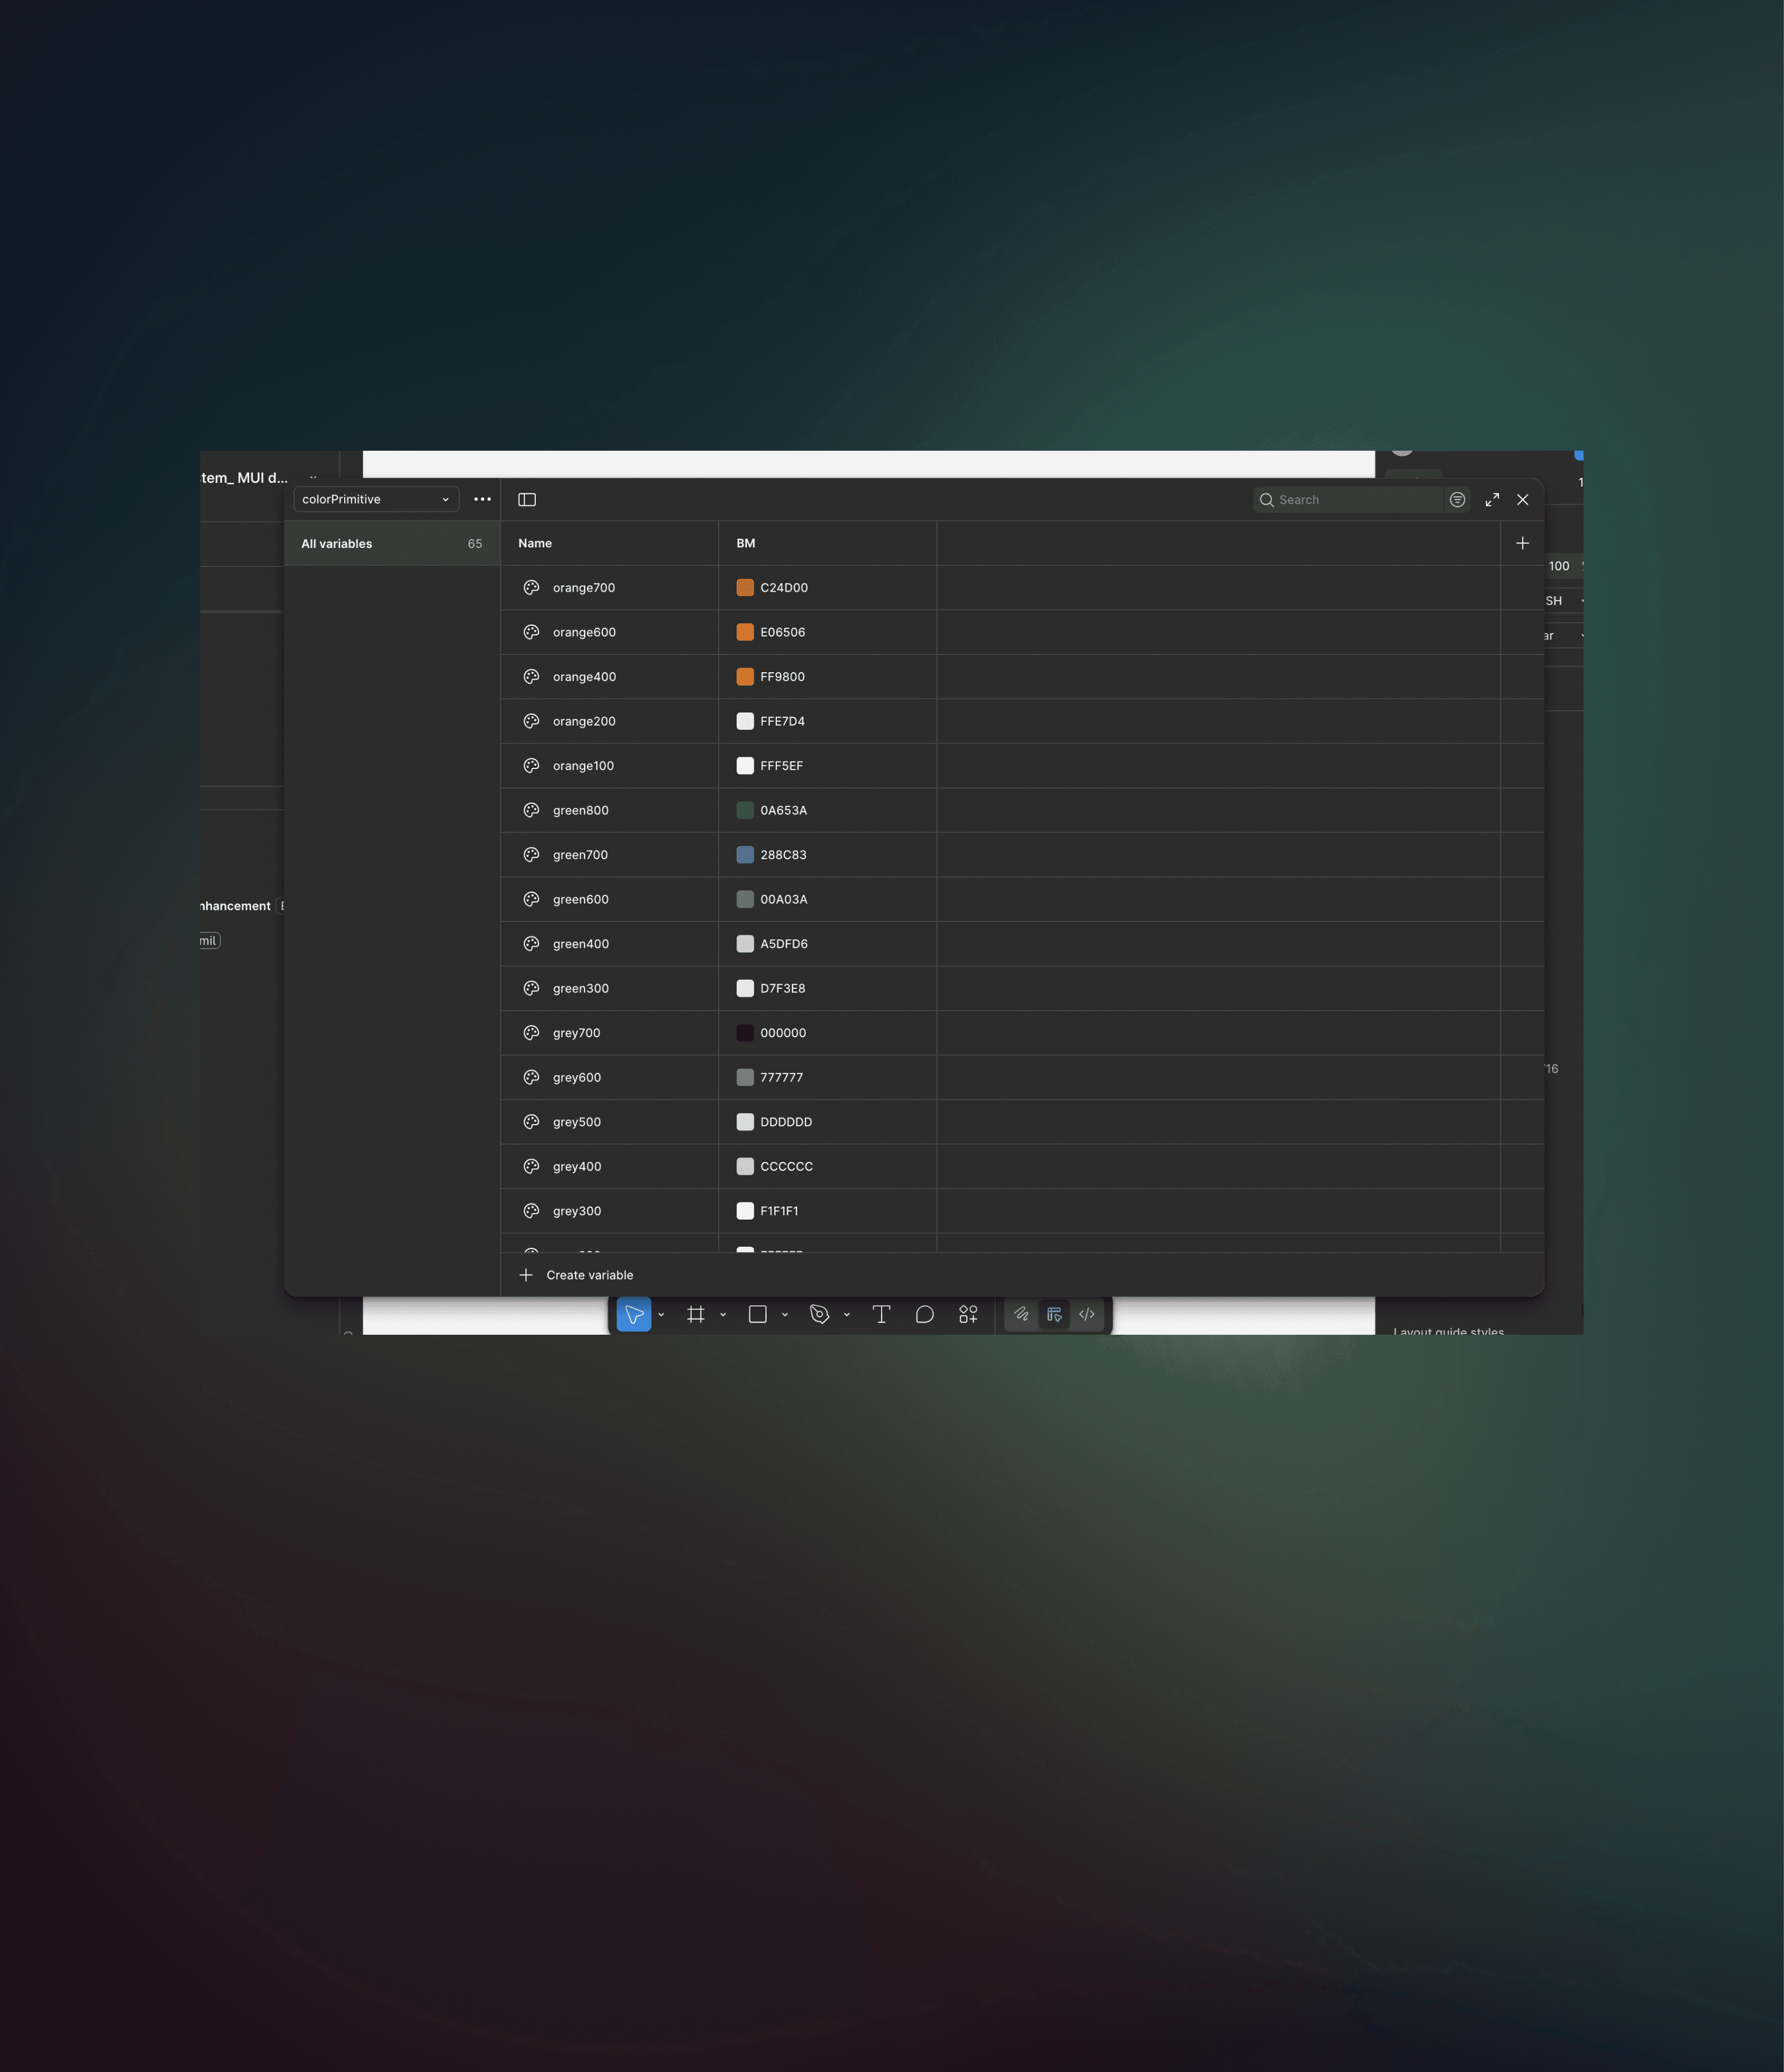Open the Actions resources tool
This screenshot has width=1784, height=2072.
coord(968,1314)
